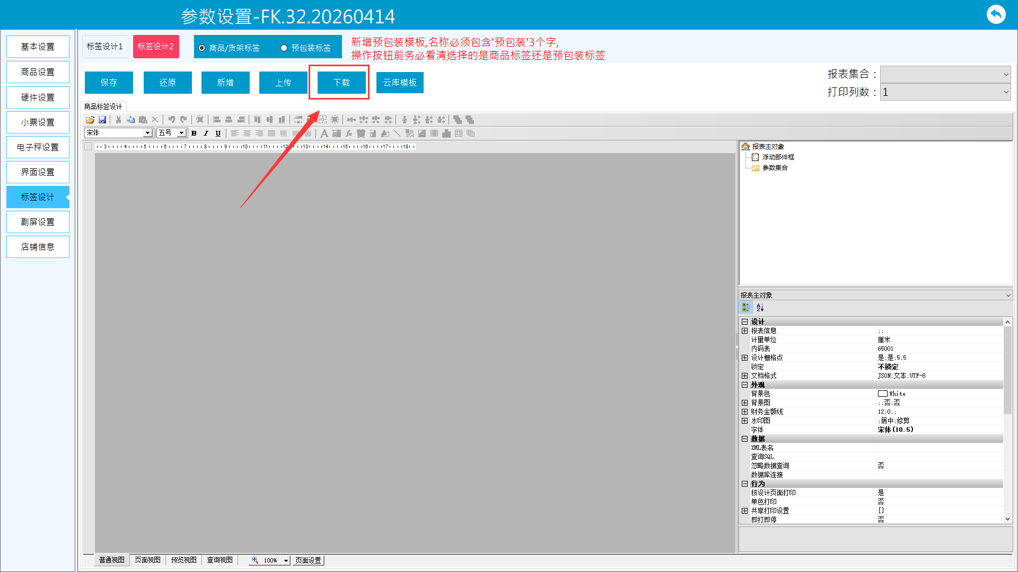
Task: Select the 预包装标签 radio button
Action: (284, 48)
